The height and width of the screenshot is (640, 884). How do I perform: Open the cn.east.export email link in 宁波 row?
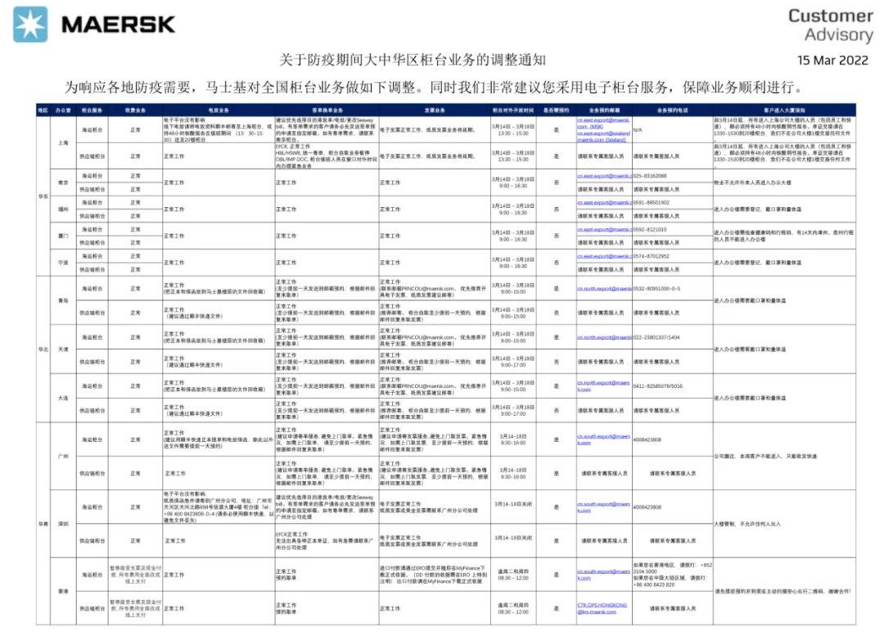[x=604, y=256]
